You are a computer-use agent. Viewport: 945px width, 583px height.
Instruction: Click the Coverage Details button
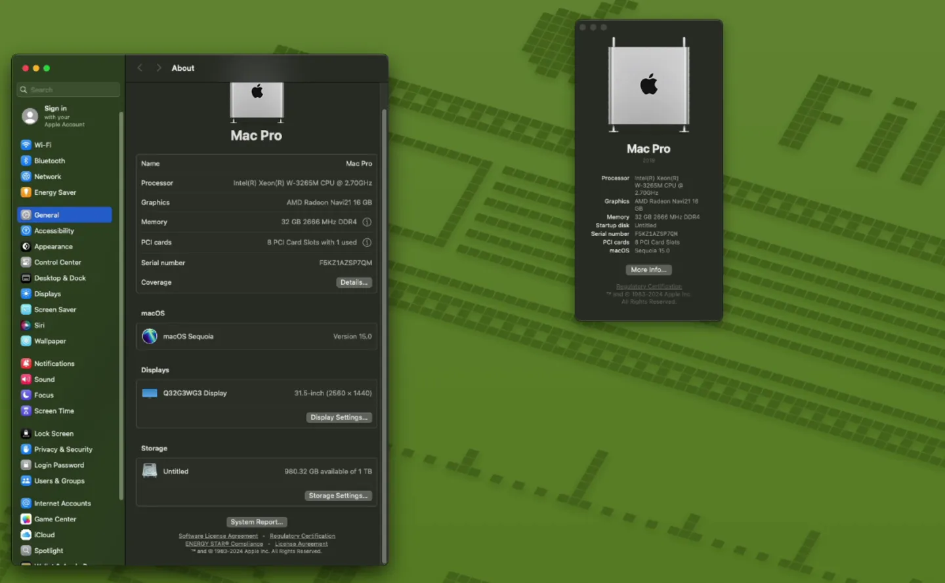point(354,283)
